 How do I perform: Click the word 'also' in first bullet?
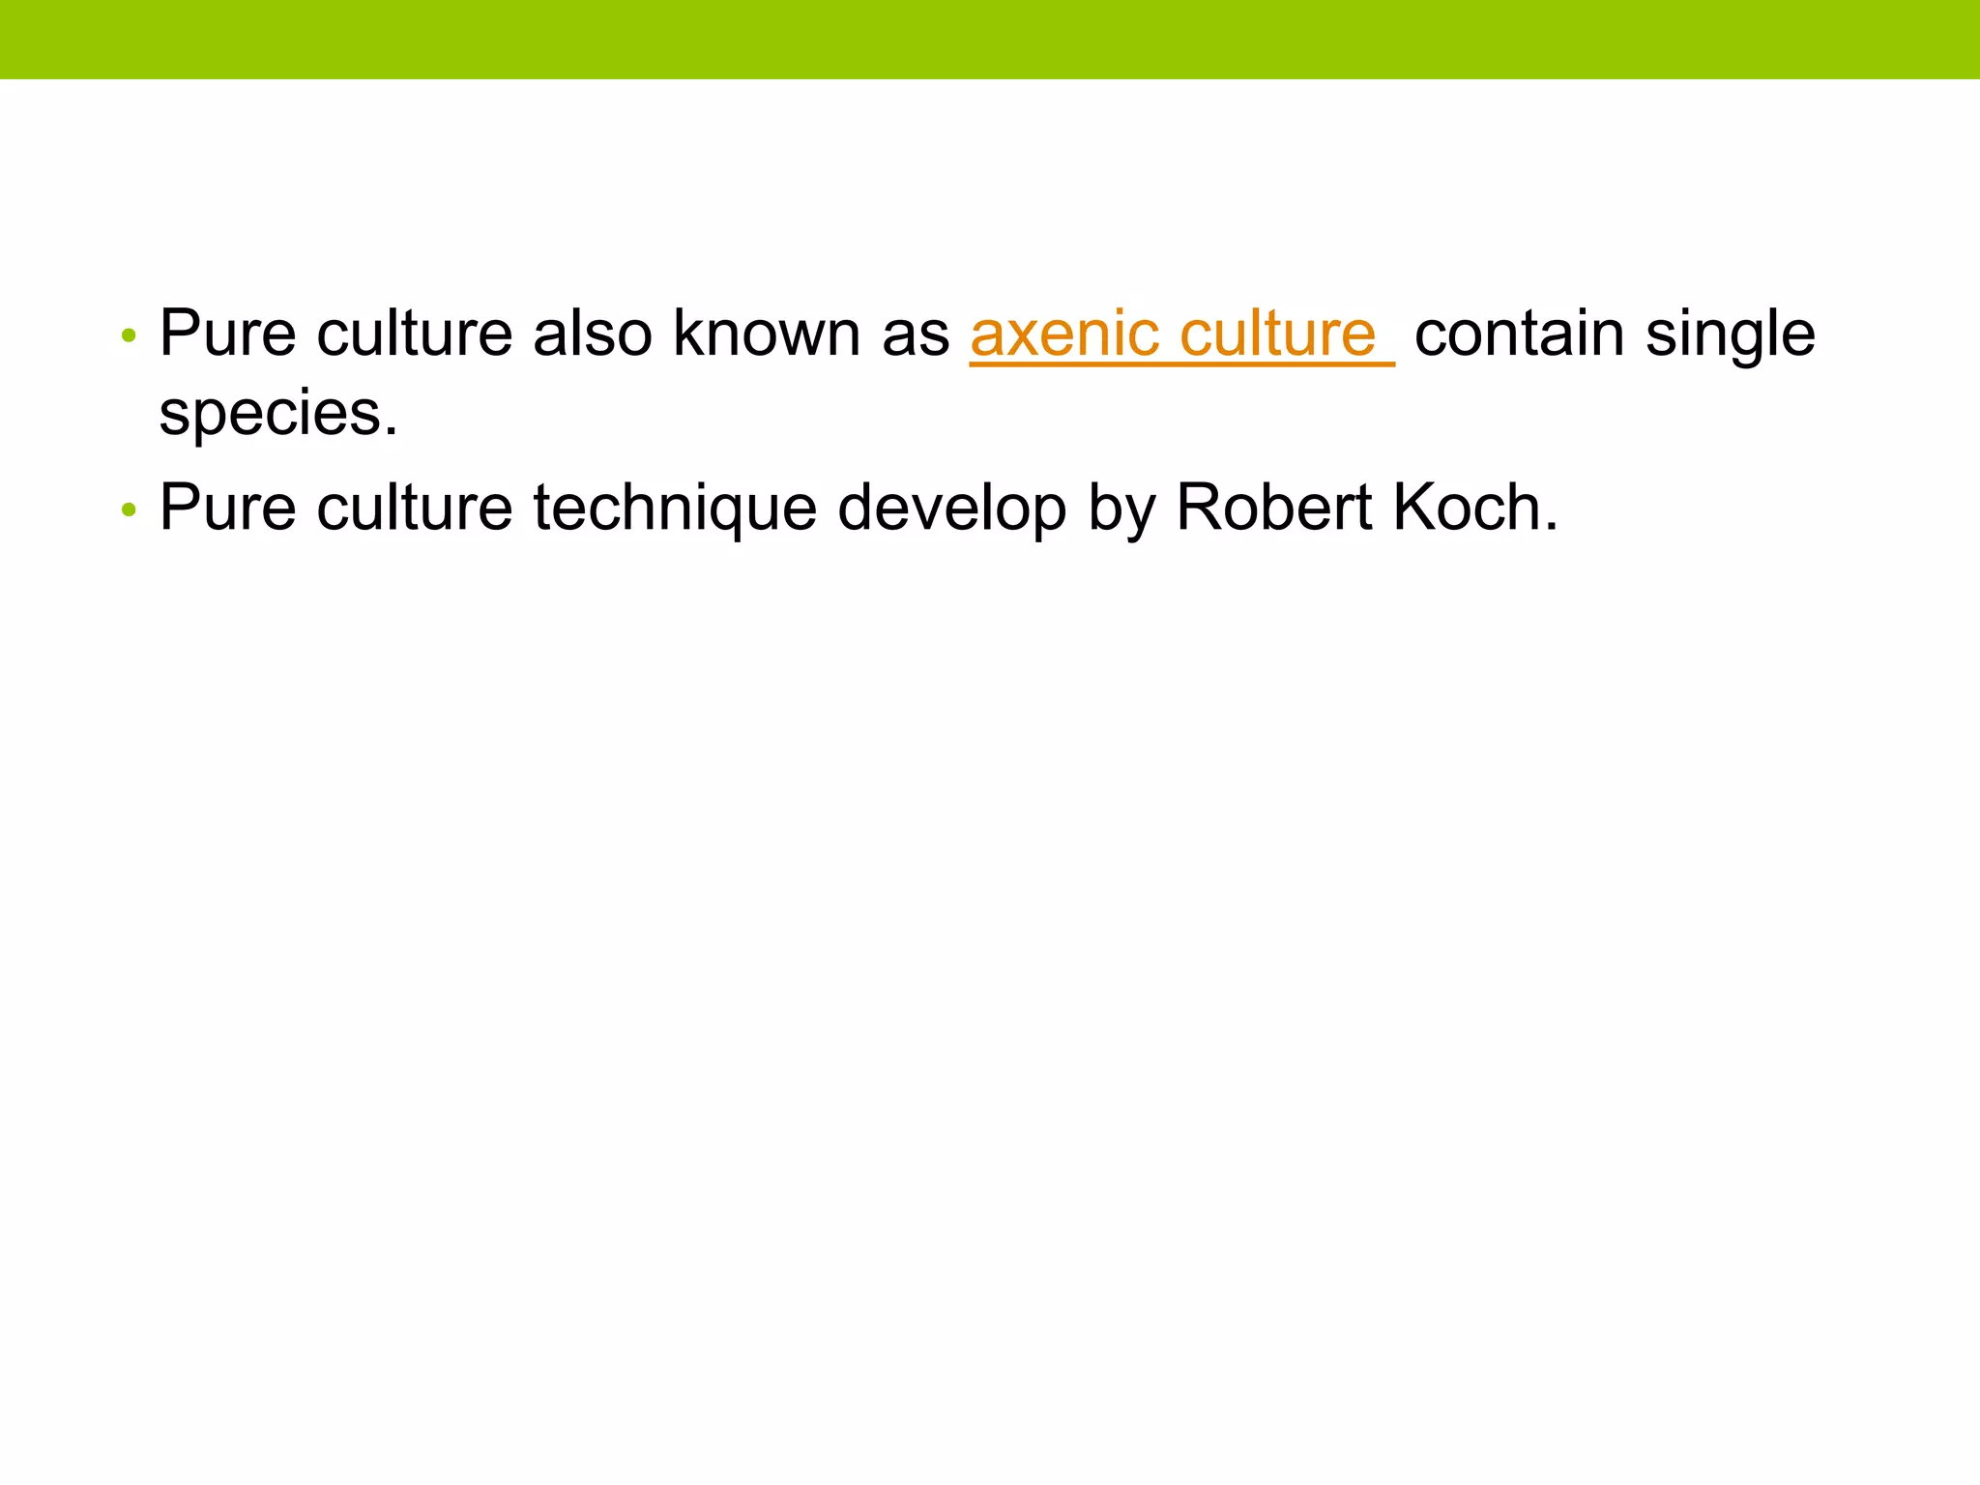[x=592, y=335]
